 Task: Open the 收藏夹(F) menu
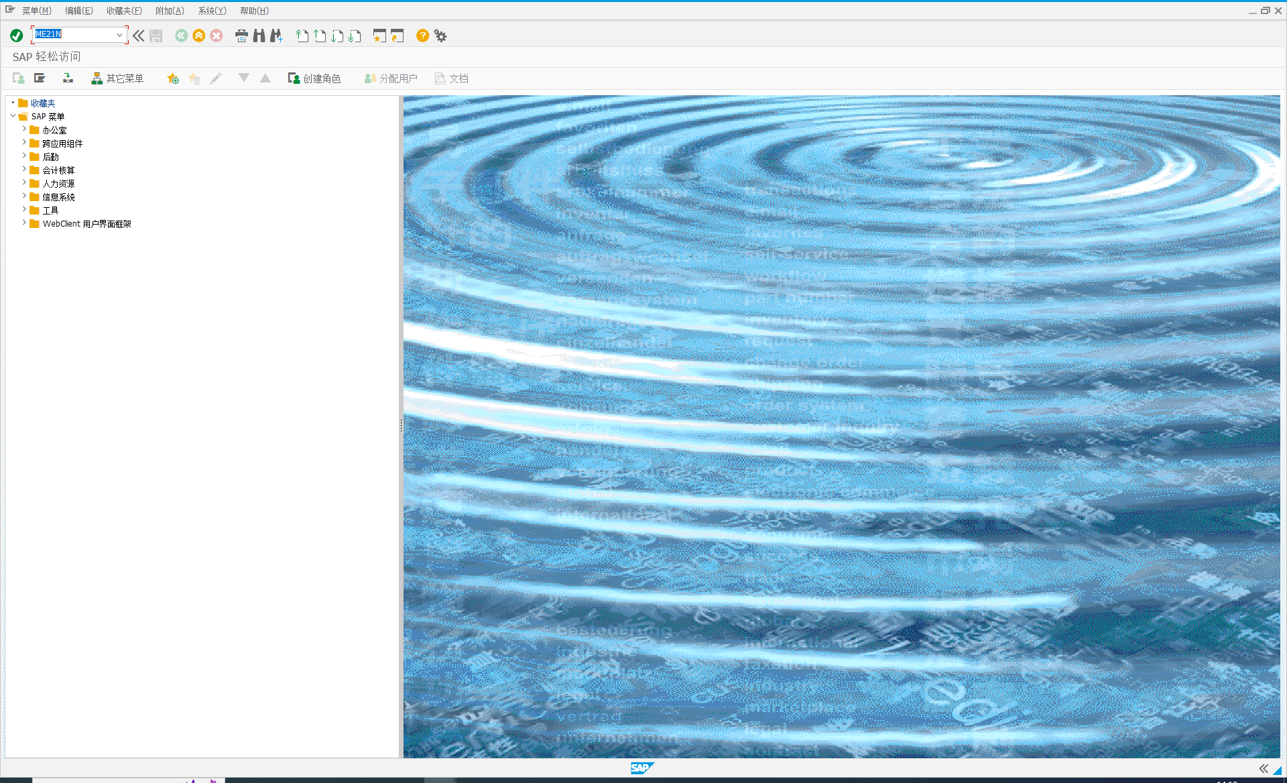click(x=124, y=11)
